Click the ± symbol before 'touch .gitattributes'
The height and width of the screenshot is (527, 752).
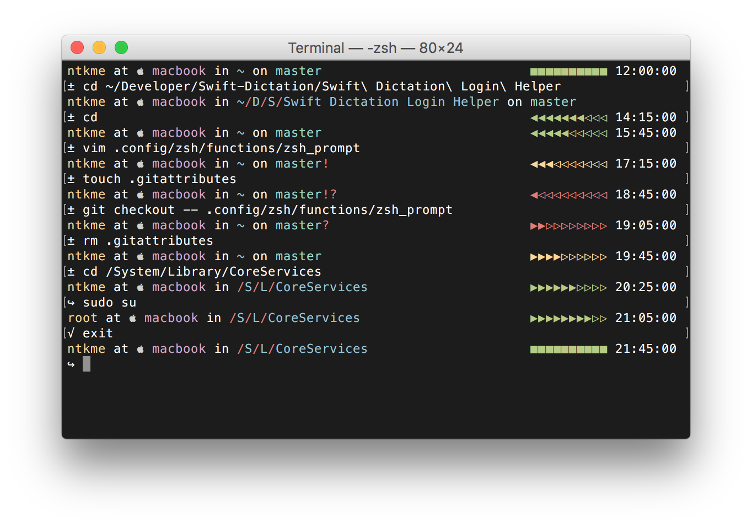(71, 179)
